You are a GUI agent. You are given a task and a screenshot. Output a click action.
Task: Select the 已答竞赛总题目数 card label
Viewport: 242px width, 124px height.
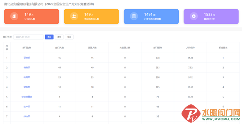point(153,19)
